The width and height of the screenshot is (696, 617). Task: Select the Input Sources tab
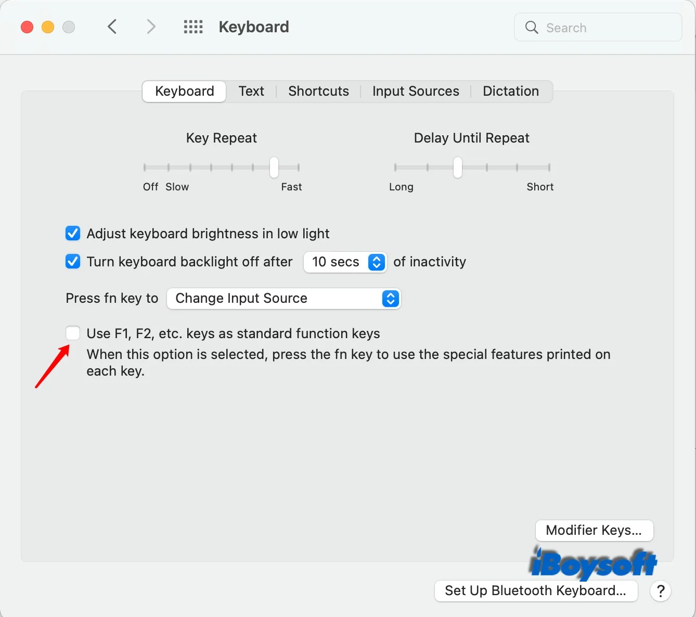(415, 91)
